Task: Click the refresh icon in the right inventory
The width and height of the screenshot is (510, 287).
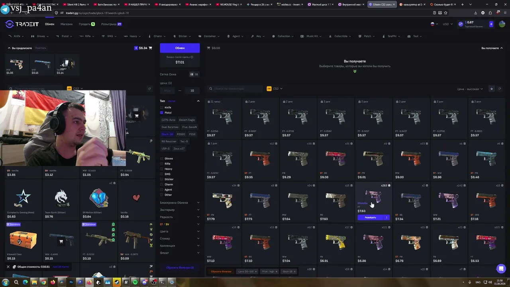Action: (x=500, y=89)
